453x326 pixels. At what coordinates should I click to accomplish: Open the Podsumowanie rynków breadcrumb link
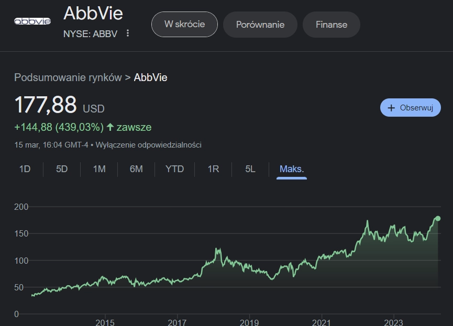click(x=68, y=77)
